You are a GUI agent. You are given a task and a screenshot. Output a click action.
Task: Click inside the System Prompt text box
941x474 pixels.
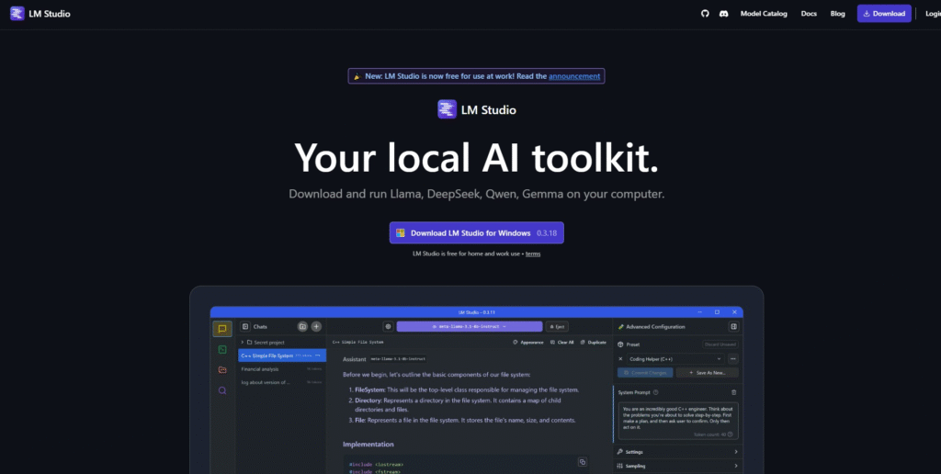(x=678, y=420)
